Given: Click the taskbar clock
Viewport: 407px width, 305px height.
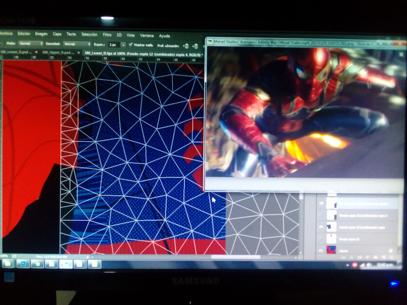Looking at the screenshot, I should pyautogui.click(x=384, y=265).
